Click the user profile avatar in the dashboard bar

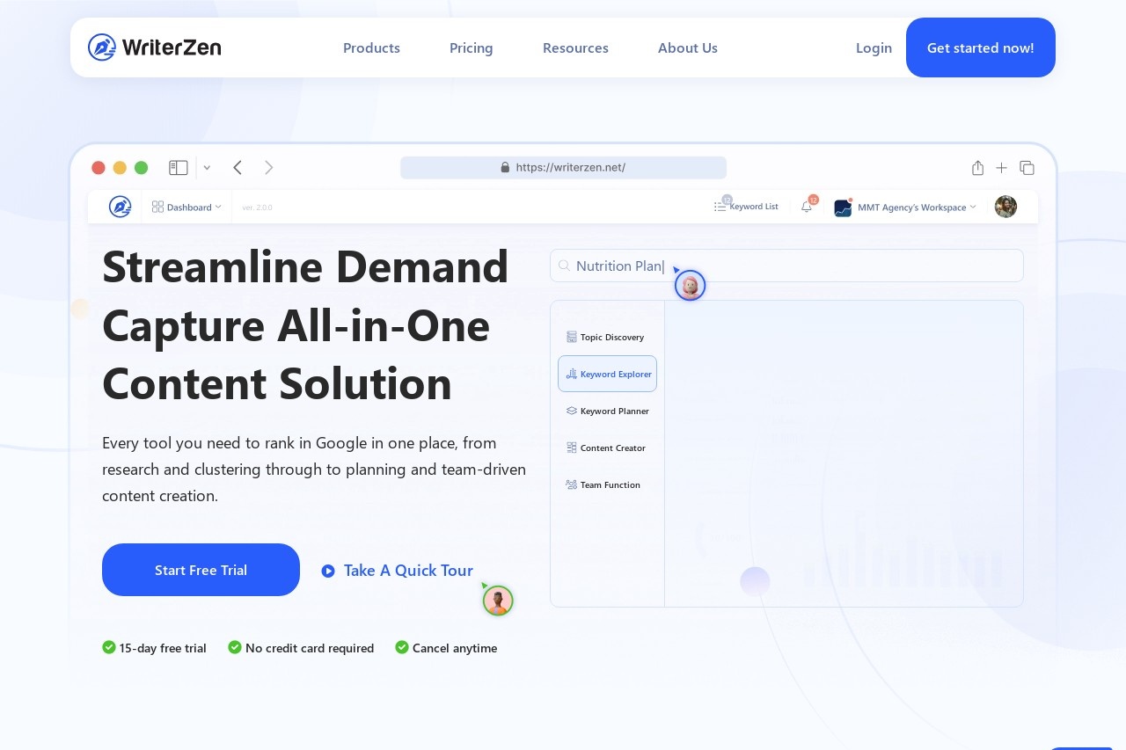1005,207
